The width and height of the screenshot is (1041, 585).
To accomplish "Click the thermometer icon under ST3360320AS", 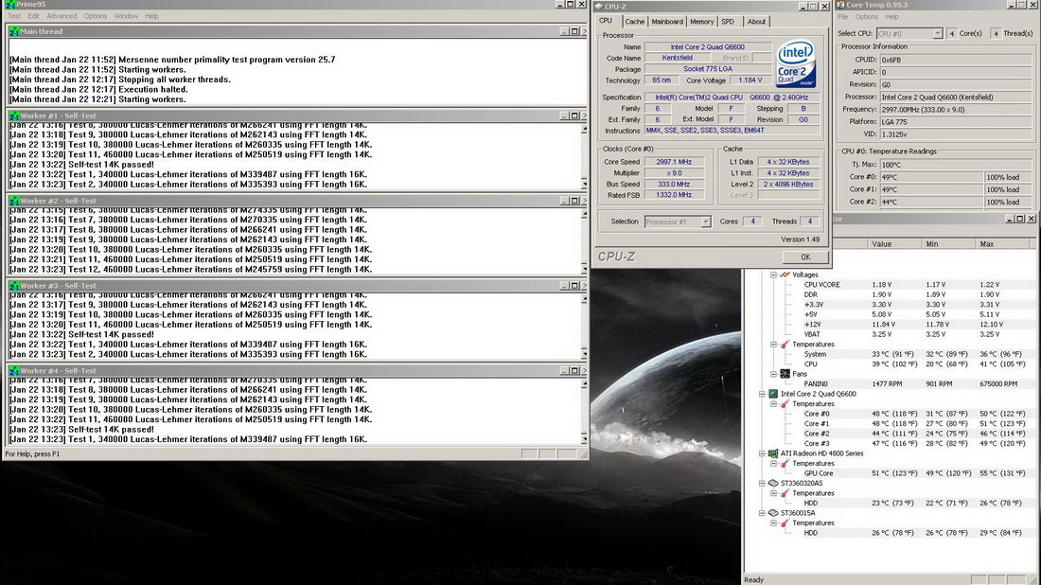I will pyautogui.click(x=785, y=493).
